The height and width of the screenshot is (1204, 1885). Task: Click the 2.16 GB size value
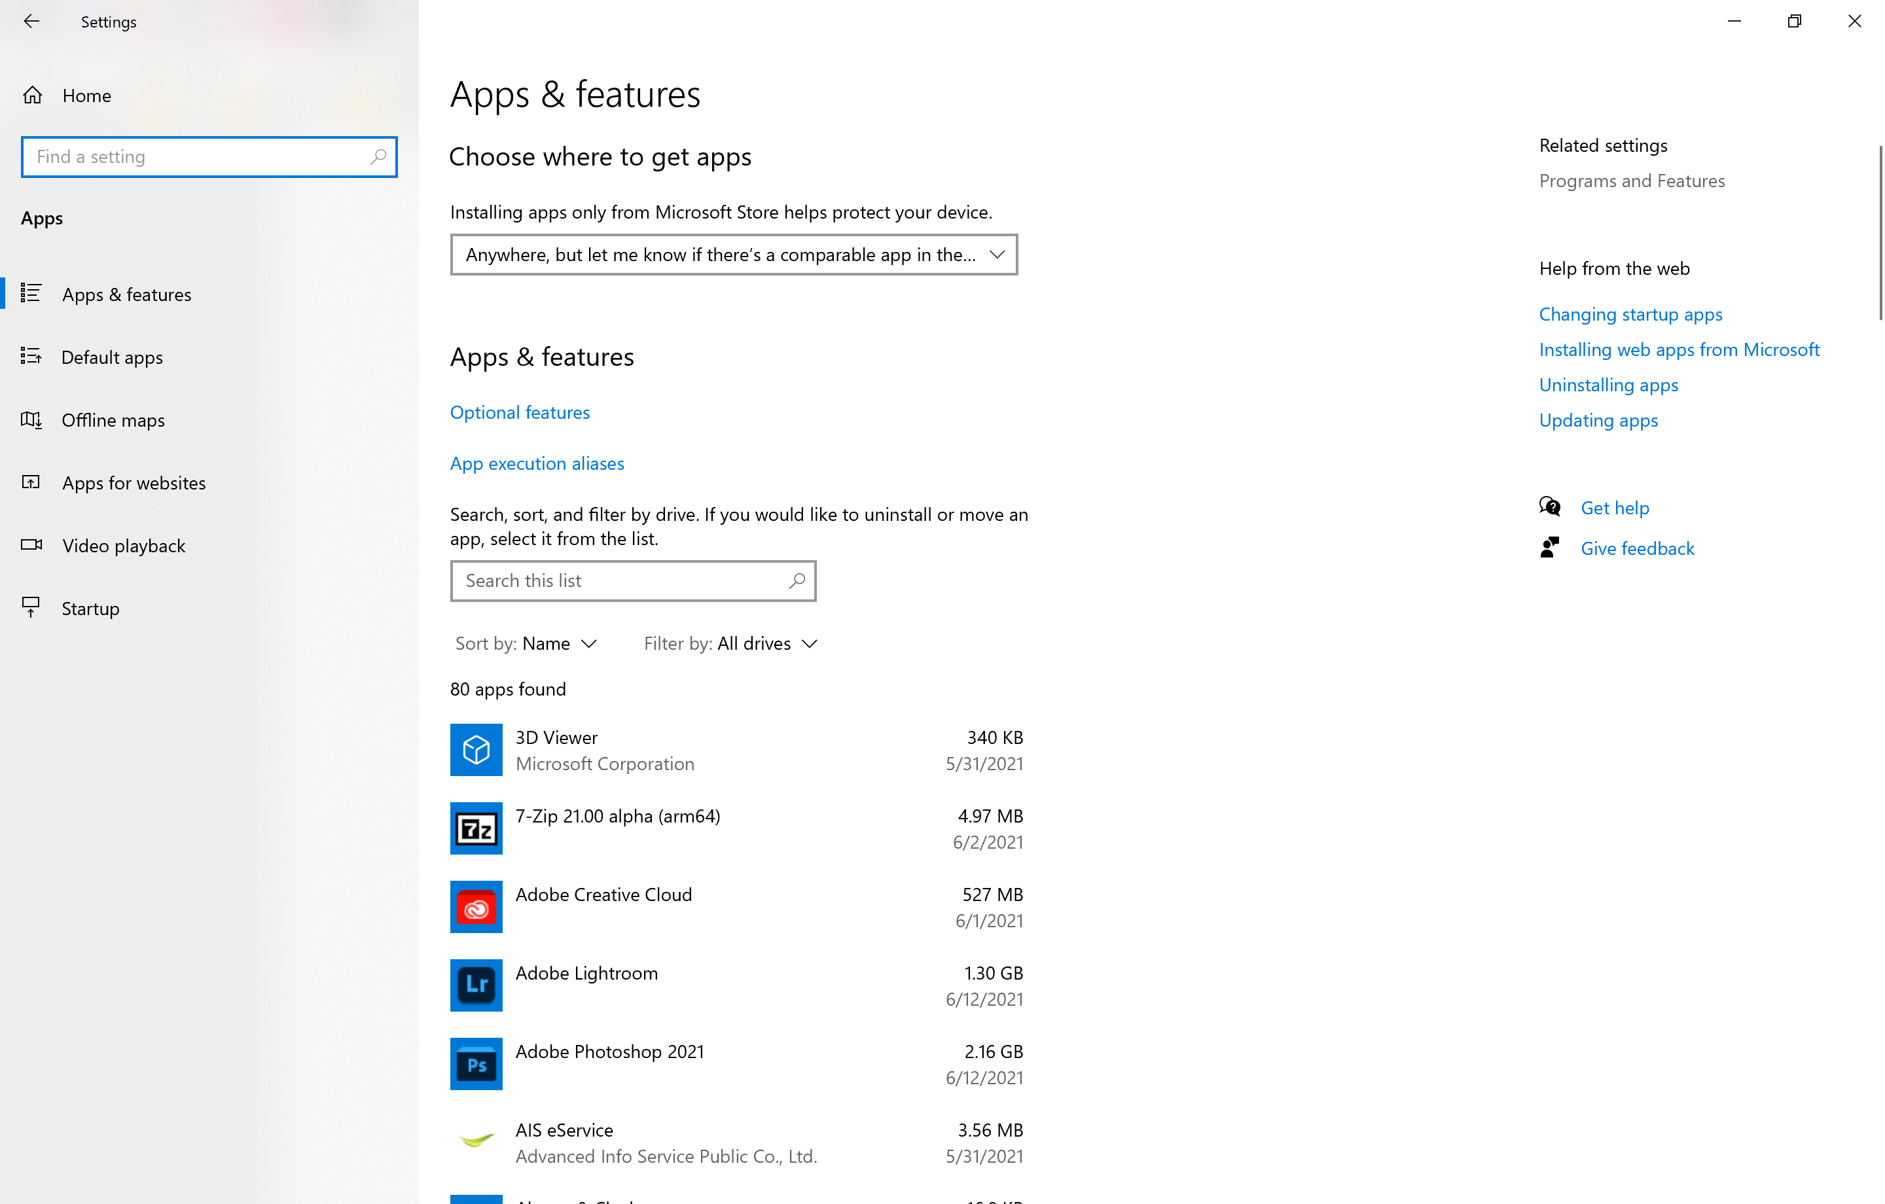tap(994, 1052)
